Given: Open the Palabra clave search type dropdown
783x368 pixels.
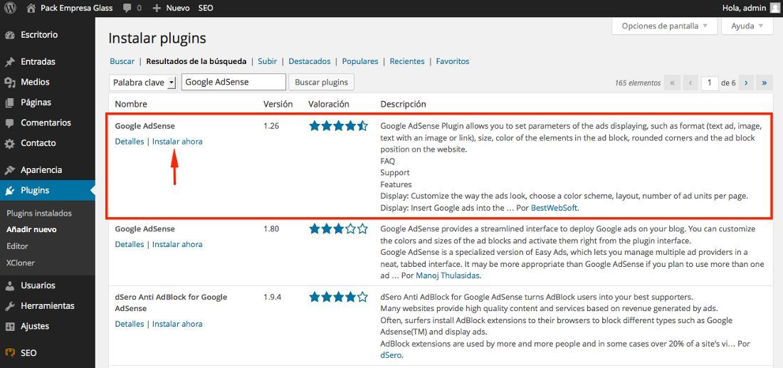Looking at the screenshot, I should 143,83.
